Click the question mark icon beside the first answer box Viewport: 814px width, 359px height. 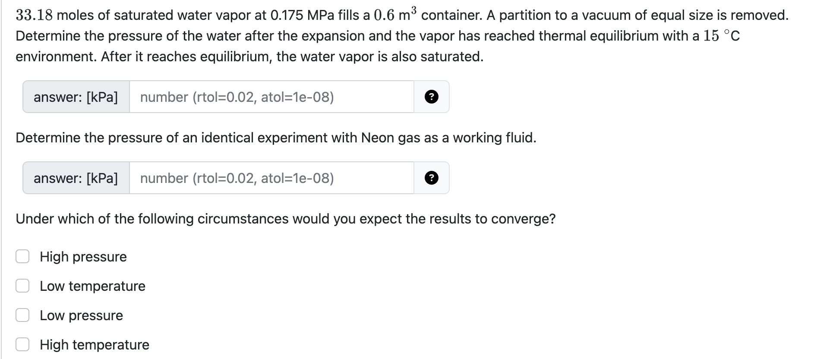point(432,97)
